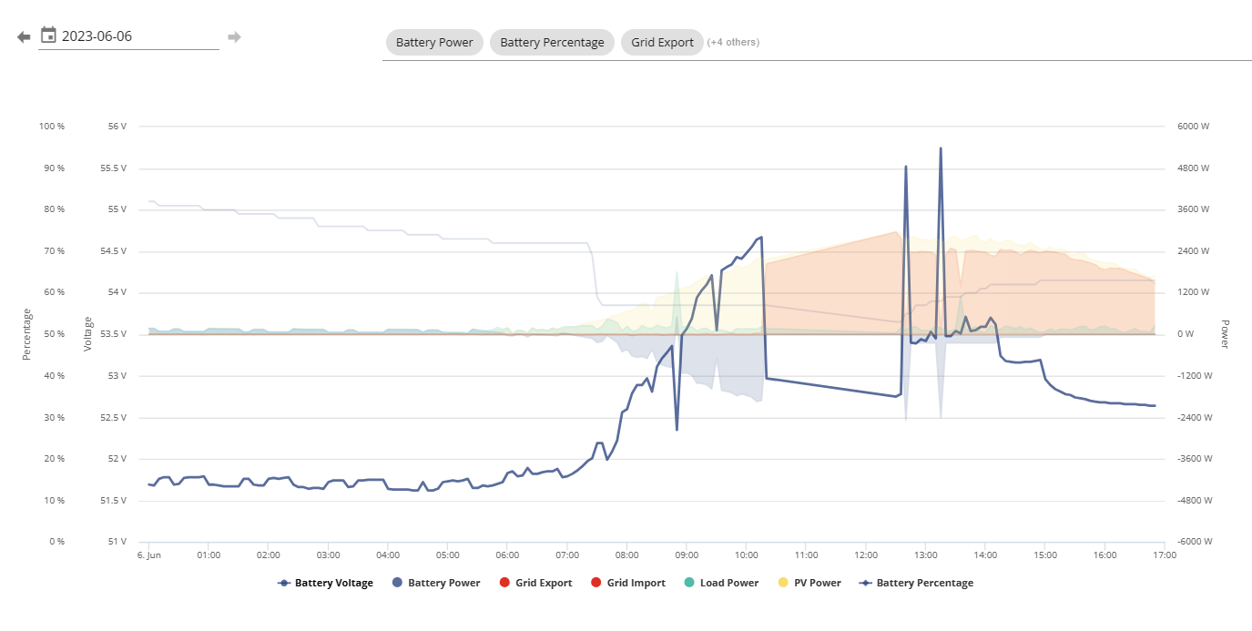The image size is (1252, 631).
Task: Select the Grid Export chip
Action: 662,42
